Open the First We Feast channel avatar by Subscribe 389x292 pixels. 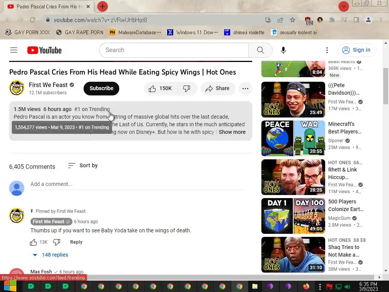coord(17,88)
